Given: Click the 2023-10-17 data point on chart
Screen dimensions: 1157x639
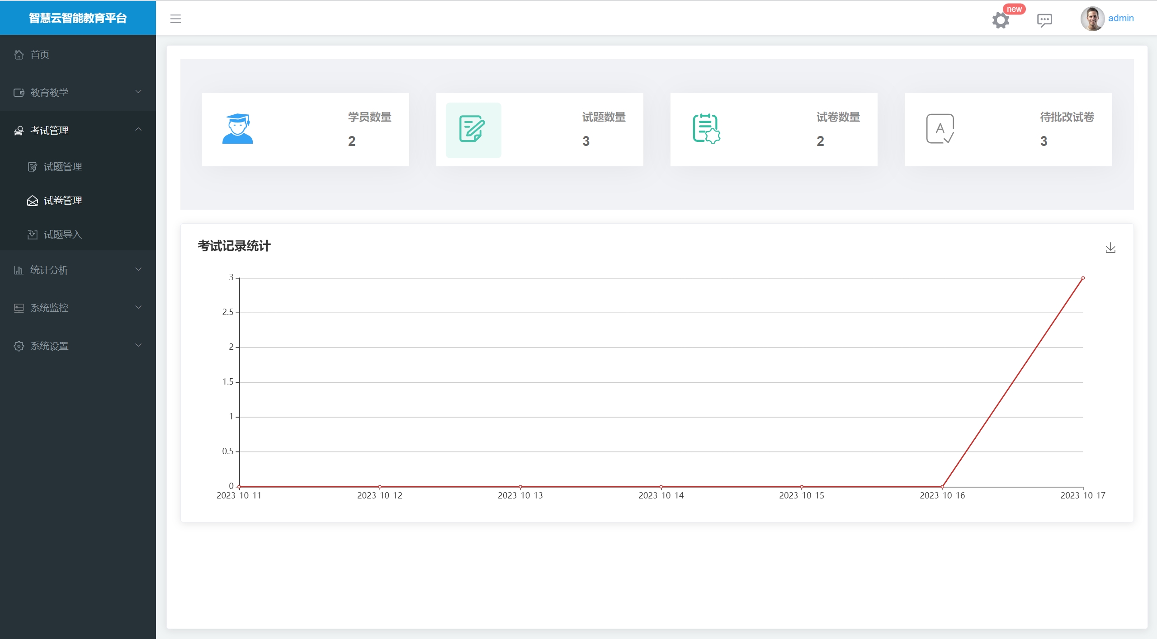Looking at the screenshot, I should [1082, 278].
